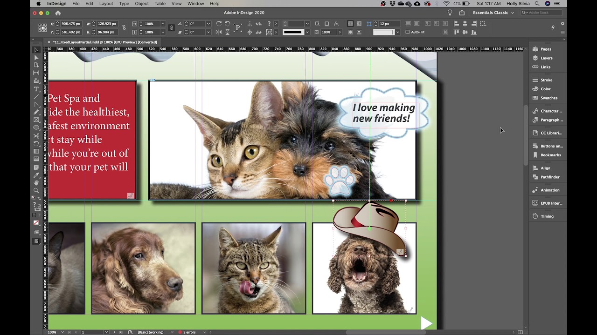Select the Zoom magnifier tool
This screenshot has width=597, height=335.
[36, 191]
